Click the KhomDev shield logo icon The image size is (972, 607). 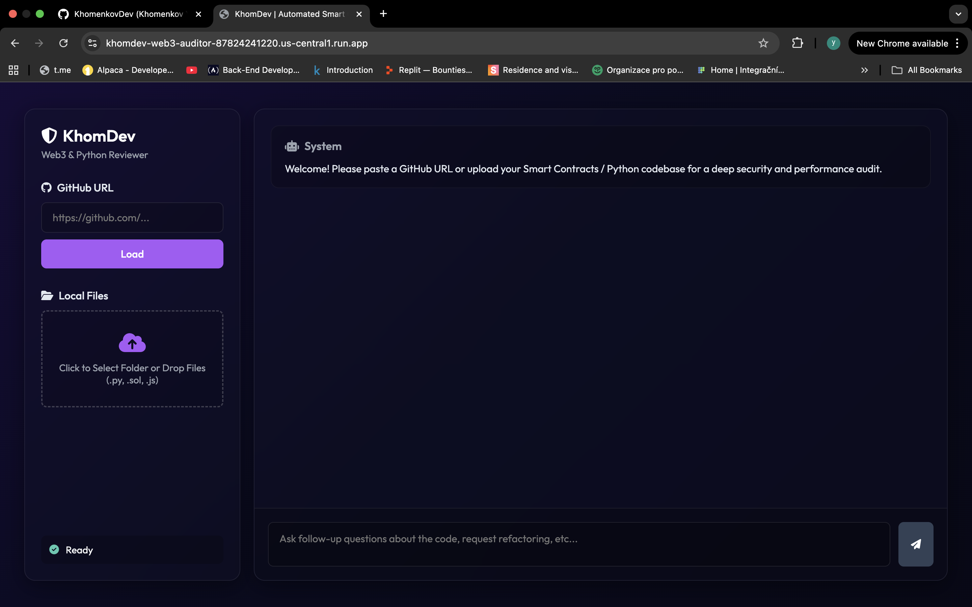pyautogui.click(x=49, y=136)
